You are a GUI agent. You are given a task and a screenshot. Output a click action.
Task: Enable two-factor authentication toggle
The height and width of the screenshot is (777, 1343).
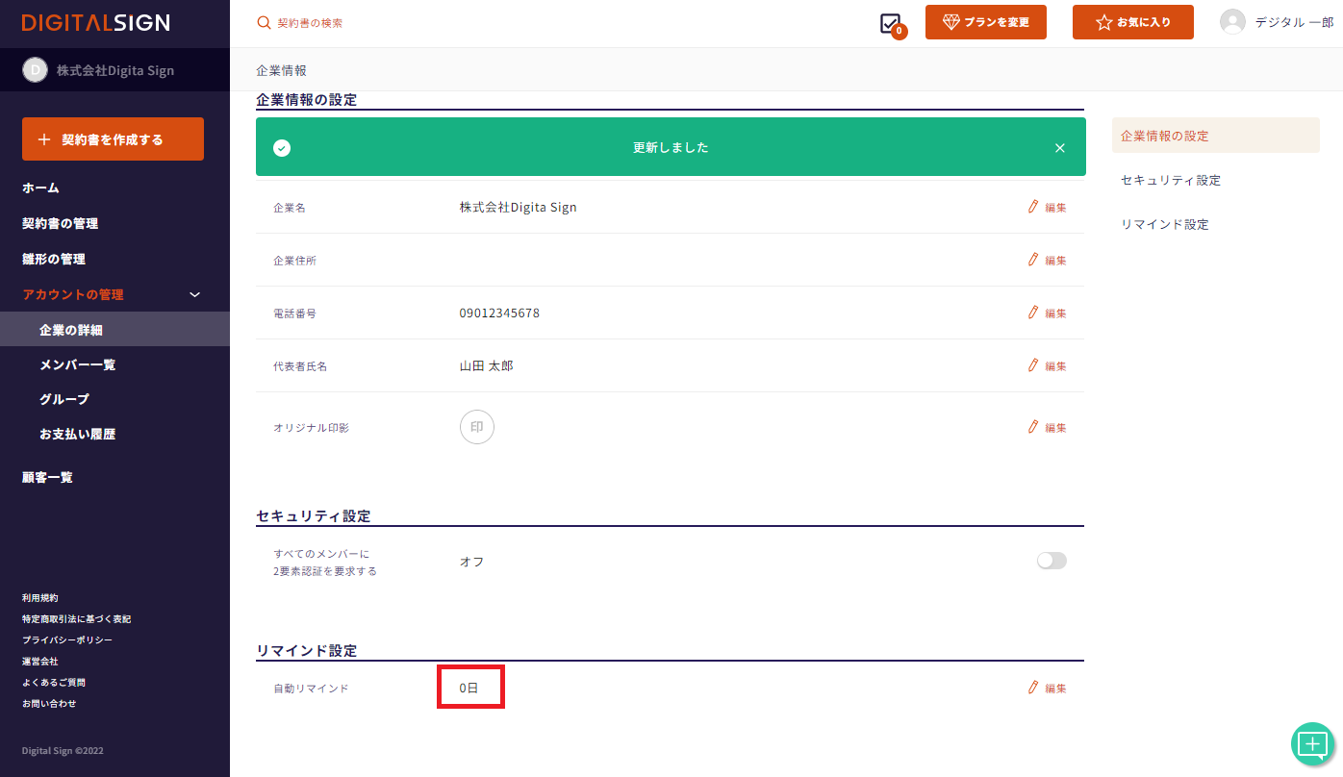tap(1051, 561)
